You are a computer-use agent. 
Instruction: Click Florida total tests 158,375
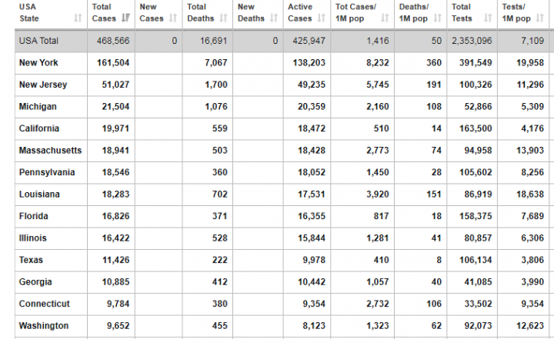tap(476, 216)
